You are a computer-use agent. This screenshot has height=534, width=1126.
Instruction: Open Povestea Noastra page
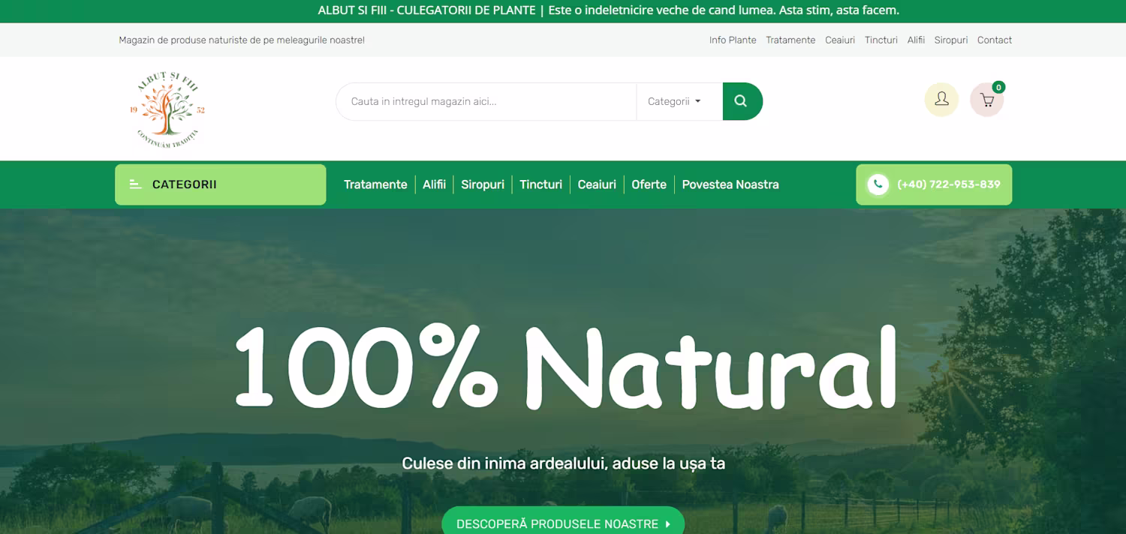730,184
